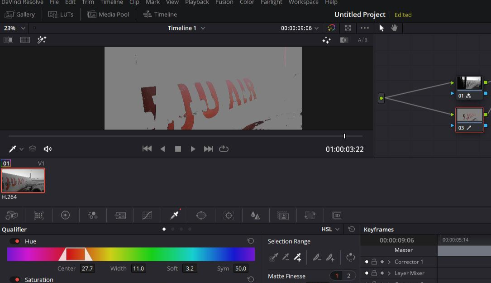Open the File menu
Screen dimensions: 491x283
[x=54, y=2]
